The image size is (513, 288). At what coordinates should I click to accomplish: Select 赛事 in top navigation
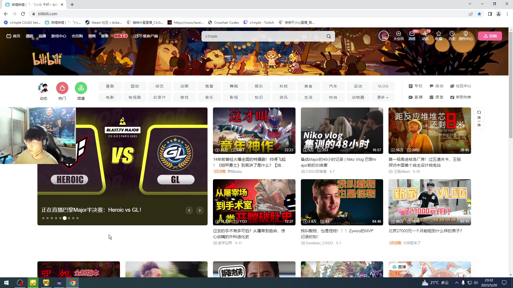tap(105, 36)
